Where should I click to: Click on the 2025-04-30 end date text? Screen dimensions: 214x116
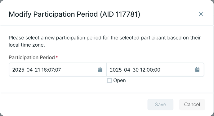[x=124, y=70]
